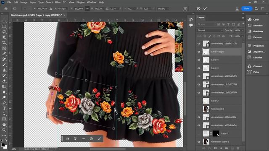Open the interpolation Bicubic dropdown
Image resolution: width=269 pixels, height=151 pixels.
(163, 8)
